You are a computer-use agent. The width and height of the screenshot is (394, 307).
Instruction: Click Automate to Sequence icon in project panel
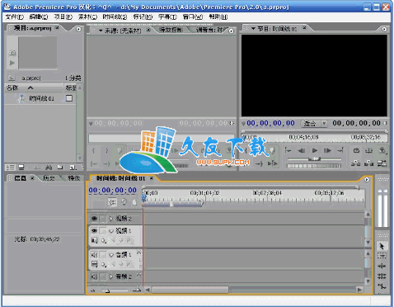(37, 167)
